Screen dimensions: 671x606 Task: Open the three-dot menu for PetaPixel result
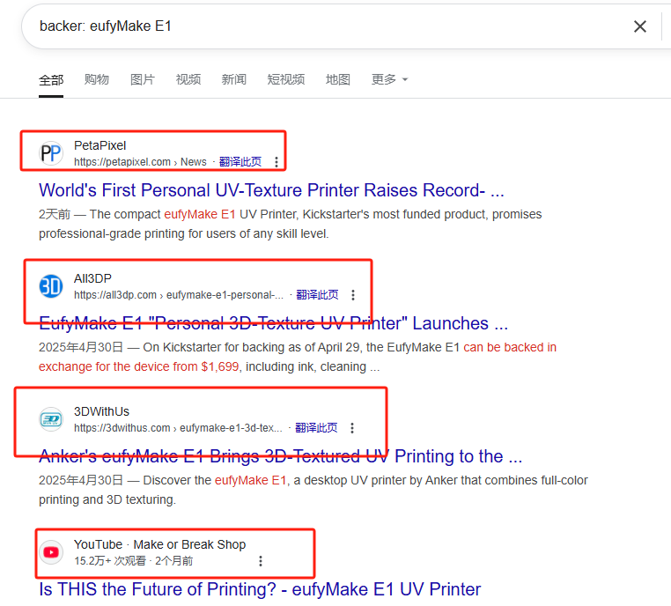click(x=277, y=162)
